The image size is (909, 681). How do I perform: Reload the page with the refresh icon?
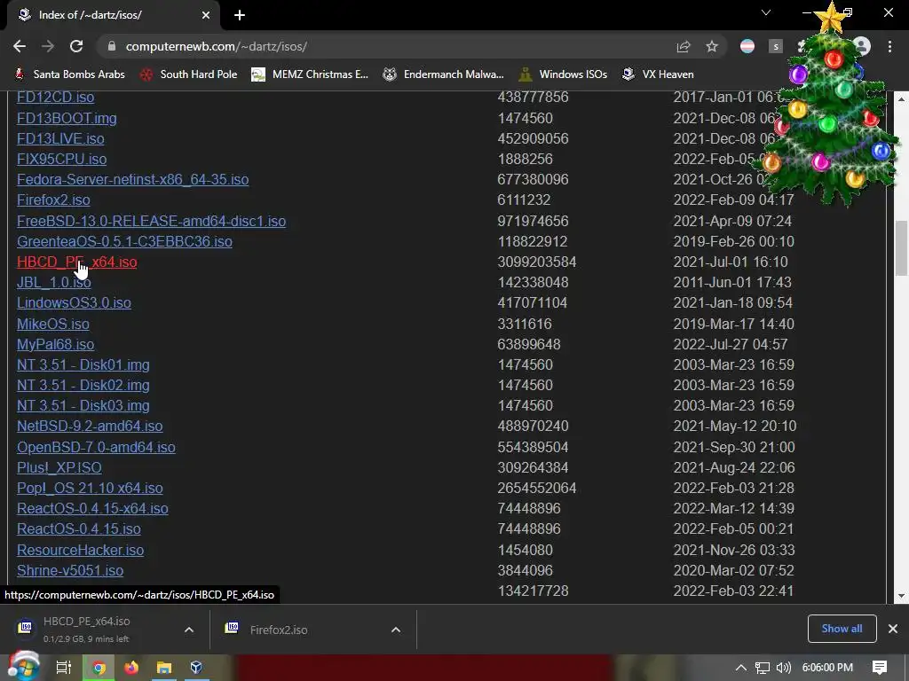[76, 46]
